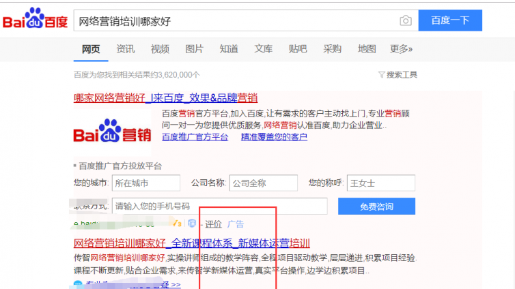Focus the 所在城市 input field
Screen dimensions: 515x289
click(146, 183)
